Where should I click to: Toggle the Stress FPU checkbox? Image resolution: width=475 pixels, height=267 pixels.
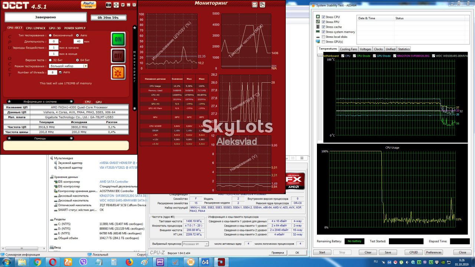click(x=324, y=22)
